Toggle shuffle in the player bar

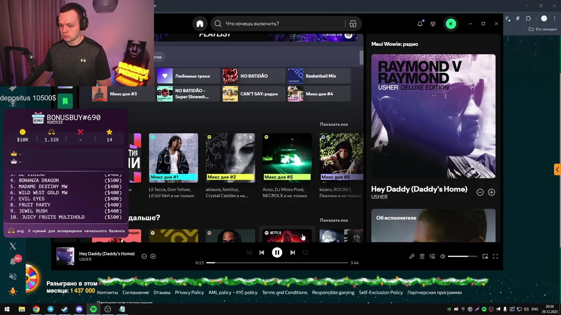pyautogui.click(x=249, y=252)
